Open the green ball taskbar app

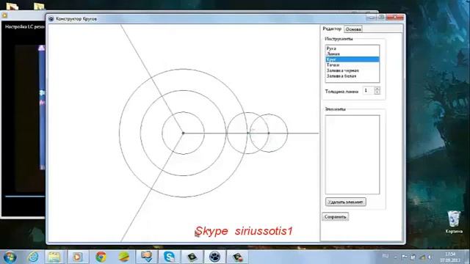124,257
